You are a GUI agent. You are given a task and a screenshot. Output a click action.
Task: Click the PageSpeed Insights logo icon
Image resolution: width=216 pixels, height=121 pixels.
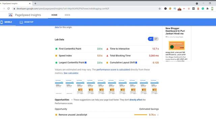click(10, 15)
